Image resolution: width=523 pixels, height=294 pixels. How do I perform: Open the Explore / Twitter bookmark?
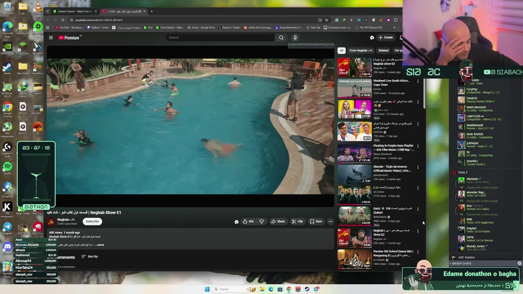[x=229, y=28]
